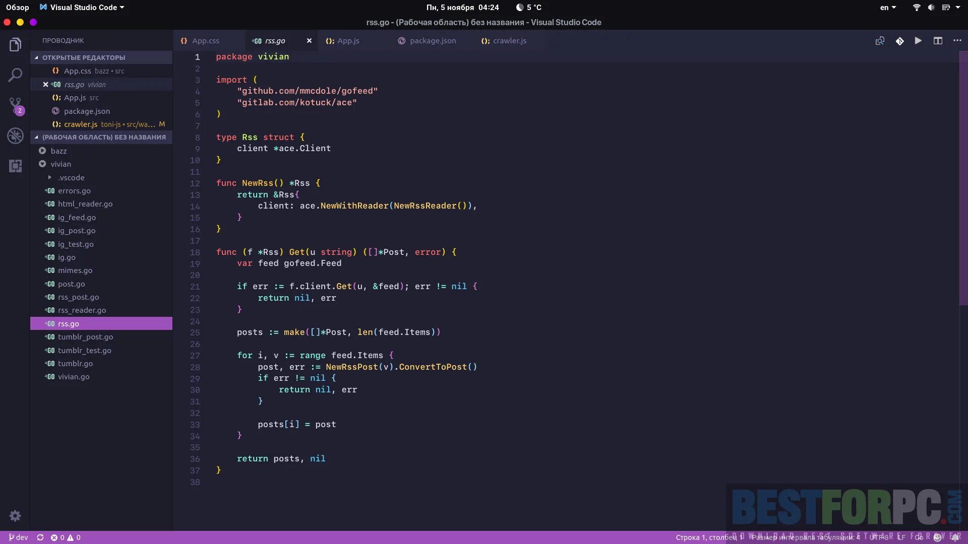Open the Search view icon
Screen dimensions: 968x544
(x=15, y=76)
